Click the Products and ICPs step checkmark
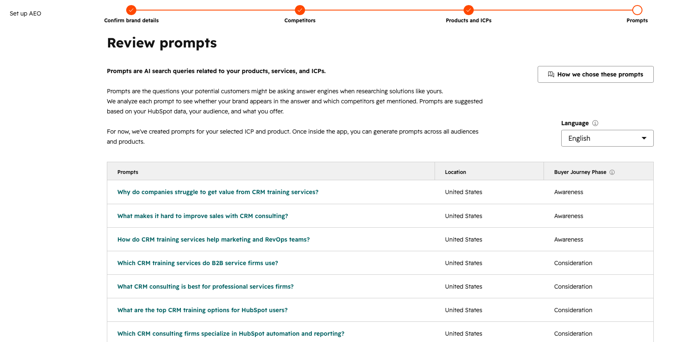The image size is (695, 342). coord(469,10)
